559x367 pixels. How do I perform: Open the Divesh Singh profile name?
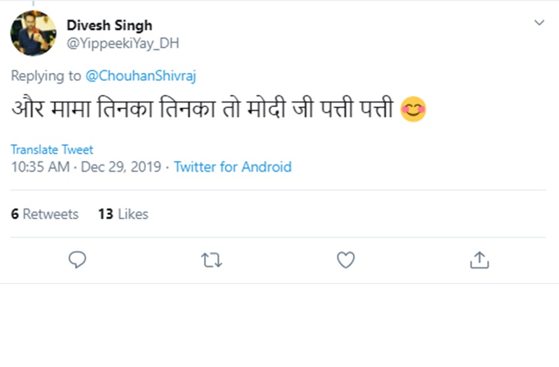(x=109, y=26)
